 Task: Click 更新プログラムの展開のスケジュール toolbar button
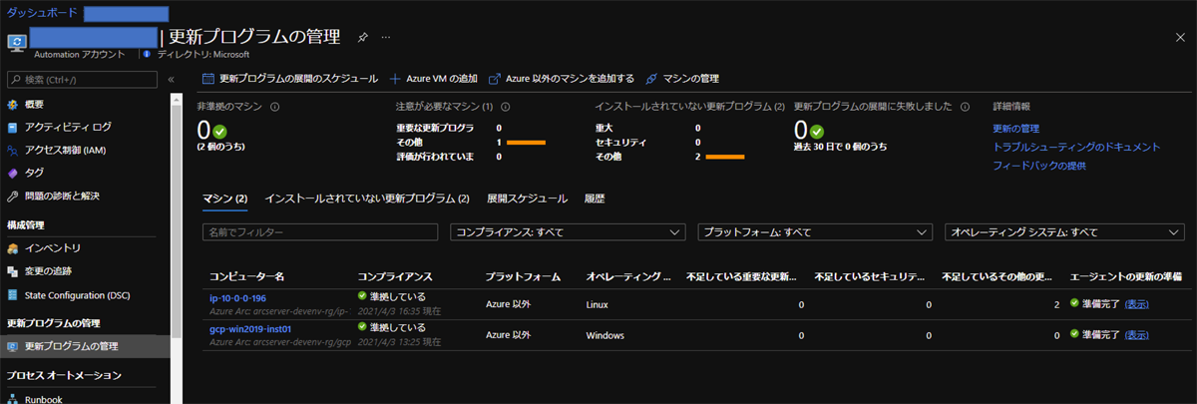tap(290, 78)
